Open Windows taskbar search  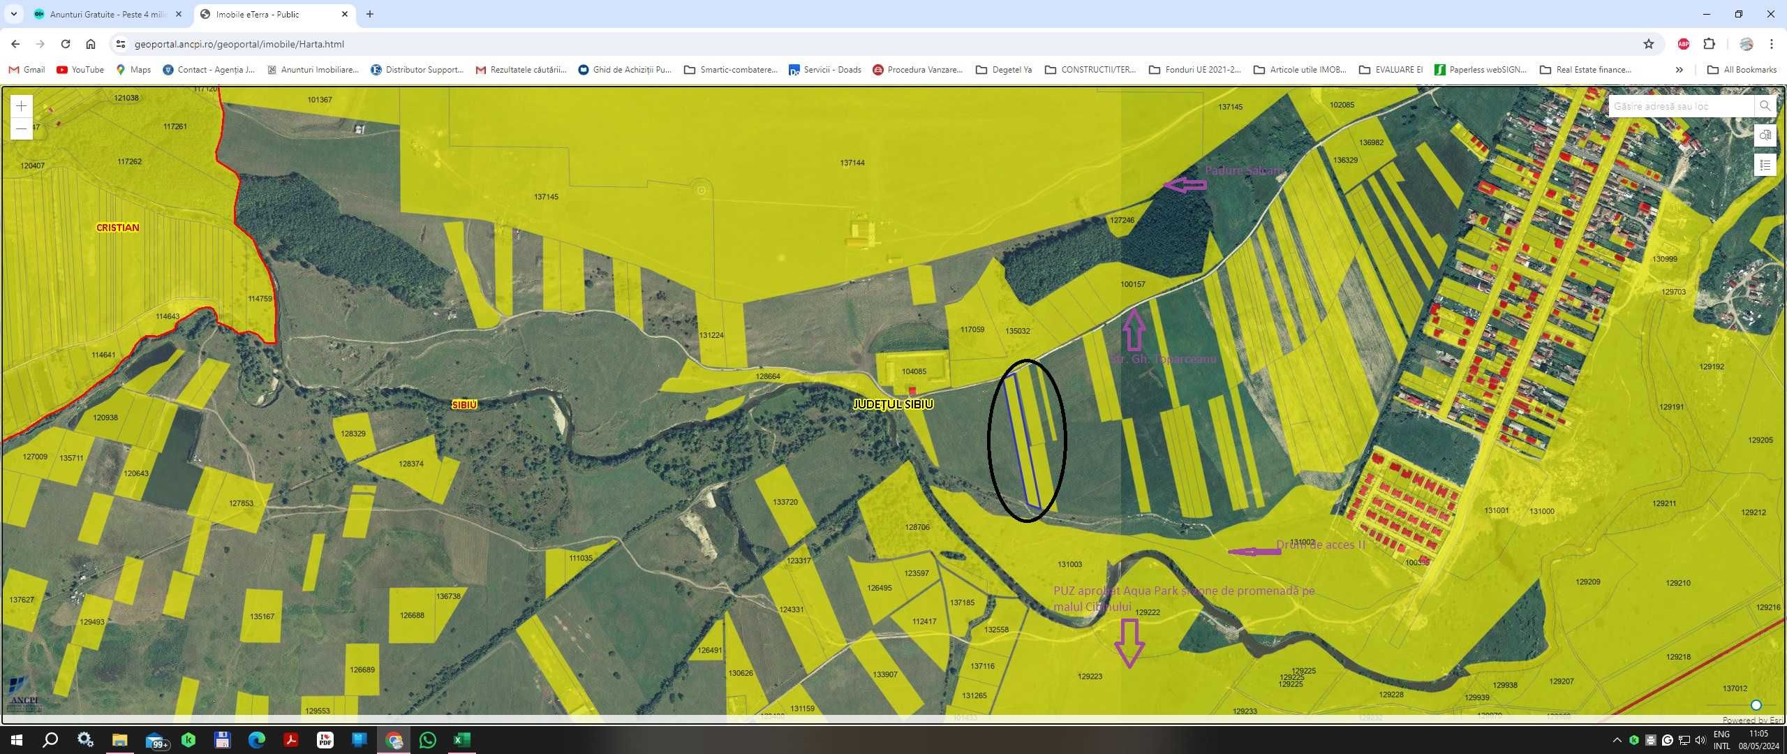tap(50, 740)
